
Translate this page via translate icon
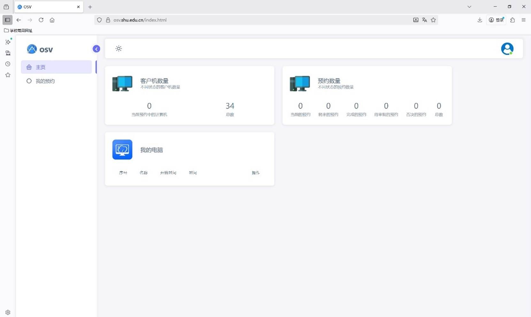(424, 20)
